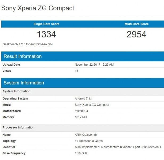Click the Sony Xperia ZG Compact page title
Image resolution: width=164 pixels, height=160 pixels.
click(38, 8)
